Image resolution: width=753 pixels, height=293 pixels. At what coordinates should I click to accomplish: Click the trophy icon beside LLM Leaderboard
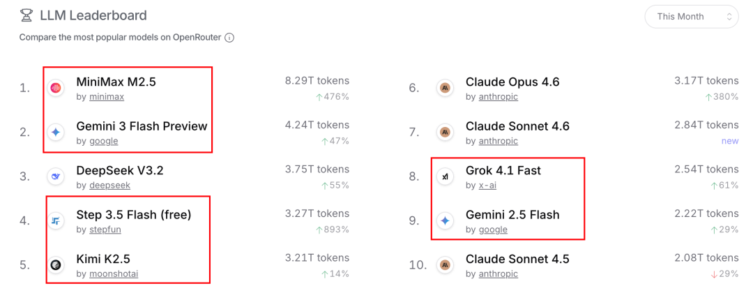coord(26,15)
